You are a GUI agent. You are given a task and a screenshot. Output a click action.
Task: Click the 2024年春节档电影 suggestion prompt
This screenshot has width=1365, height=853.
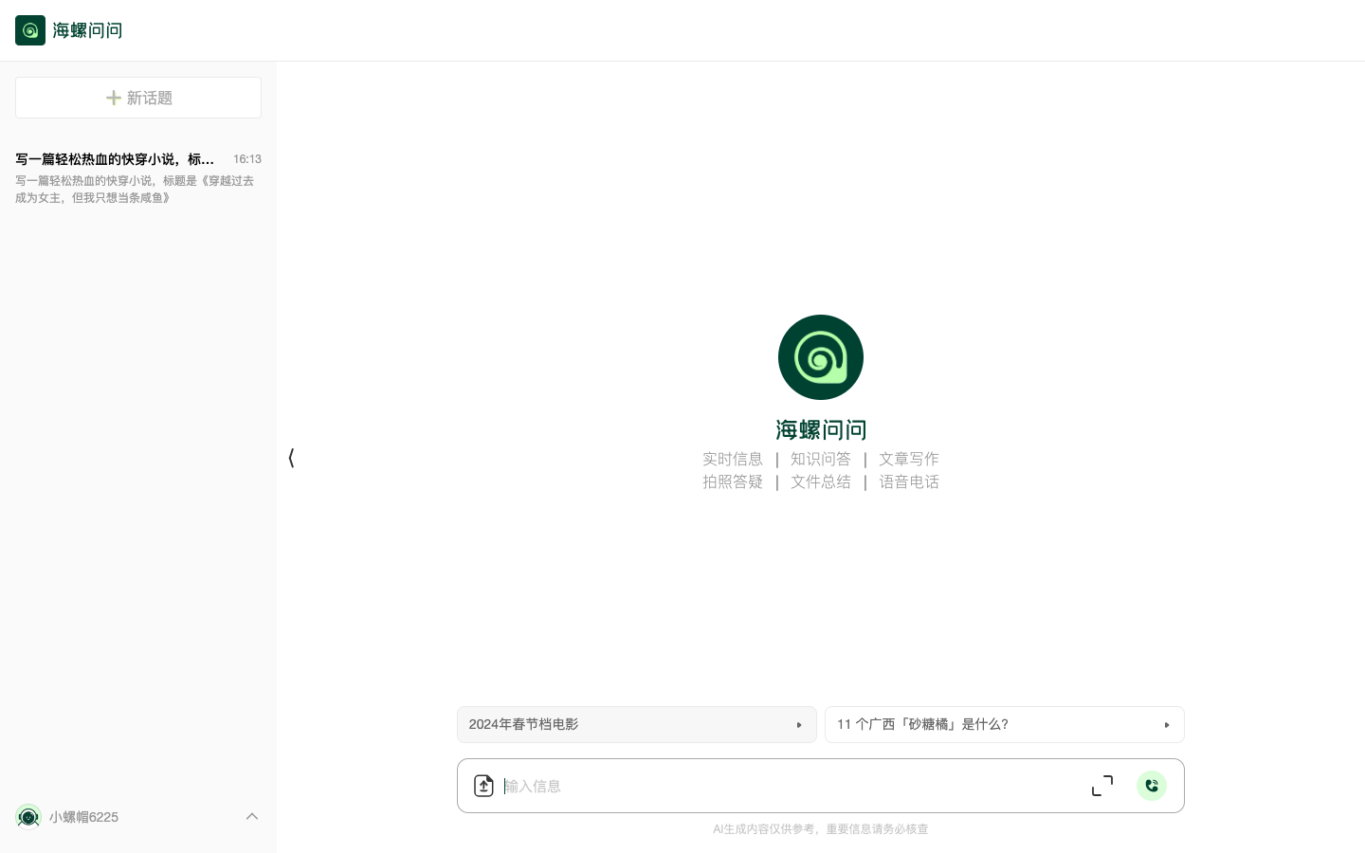[626, 725]
